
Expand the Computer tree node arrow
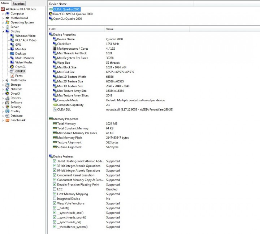(3, 14)
